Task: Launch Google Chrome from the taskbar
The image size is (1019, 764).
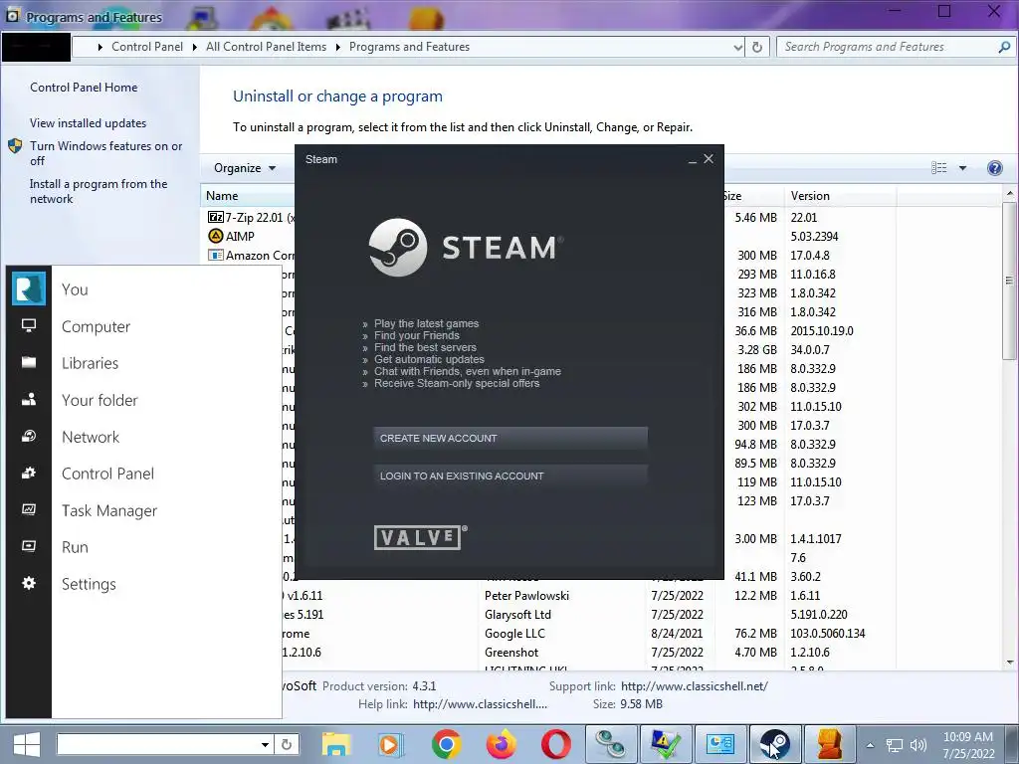Action: pos(446,744)
